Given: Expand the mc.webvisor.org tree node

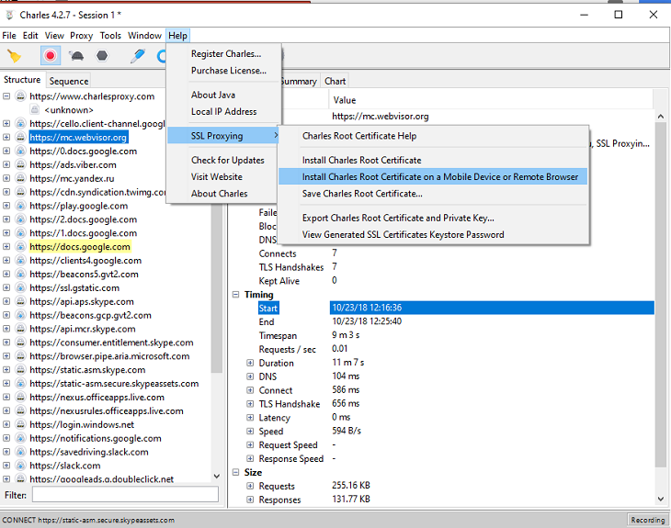Looking at the screenshot, I should (x=6, y=137).
